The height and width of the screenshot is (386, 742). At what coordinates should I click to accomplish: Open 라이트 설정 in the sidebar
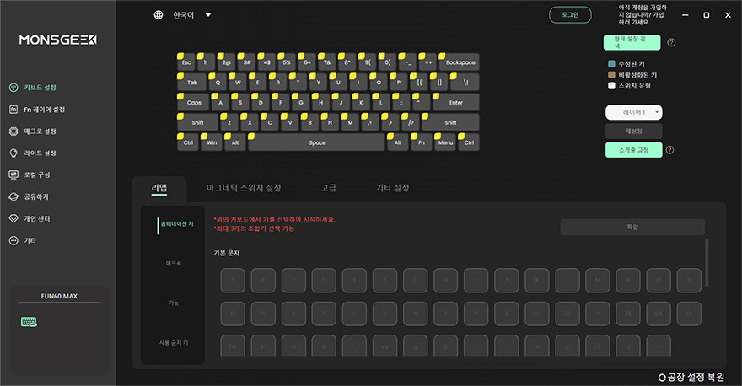point(33,153)
